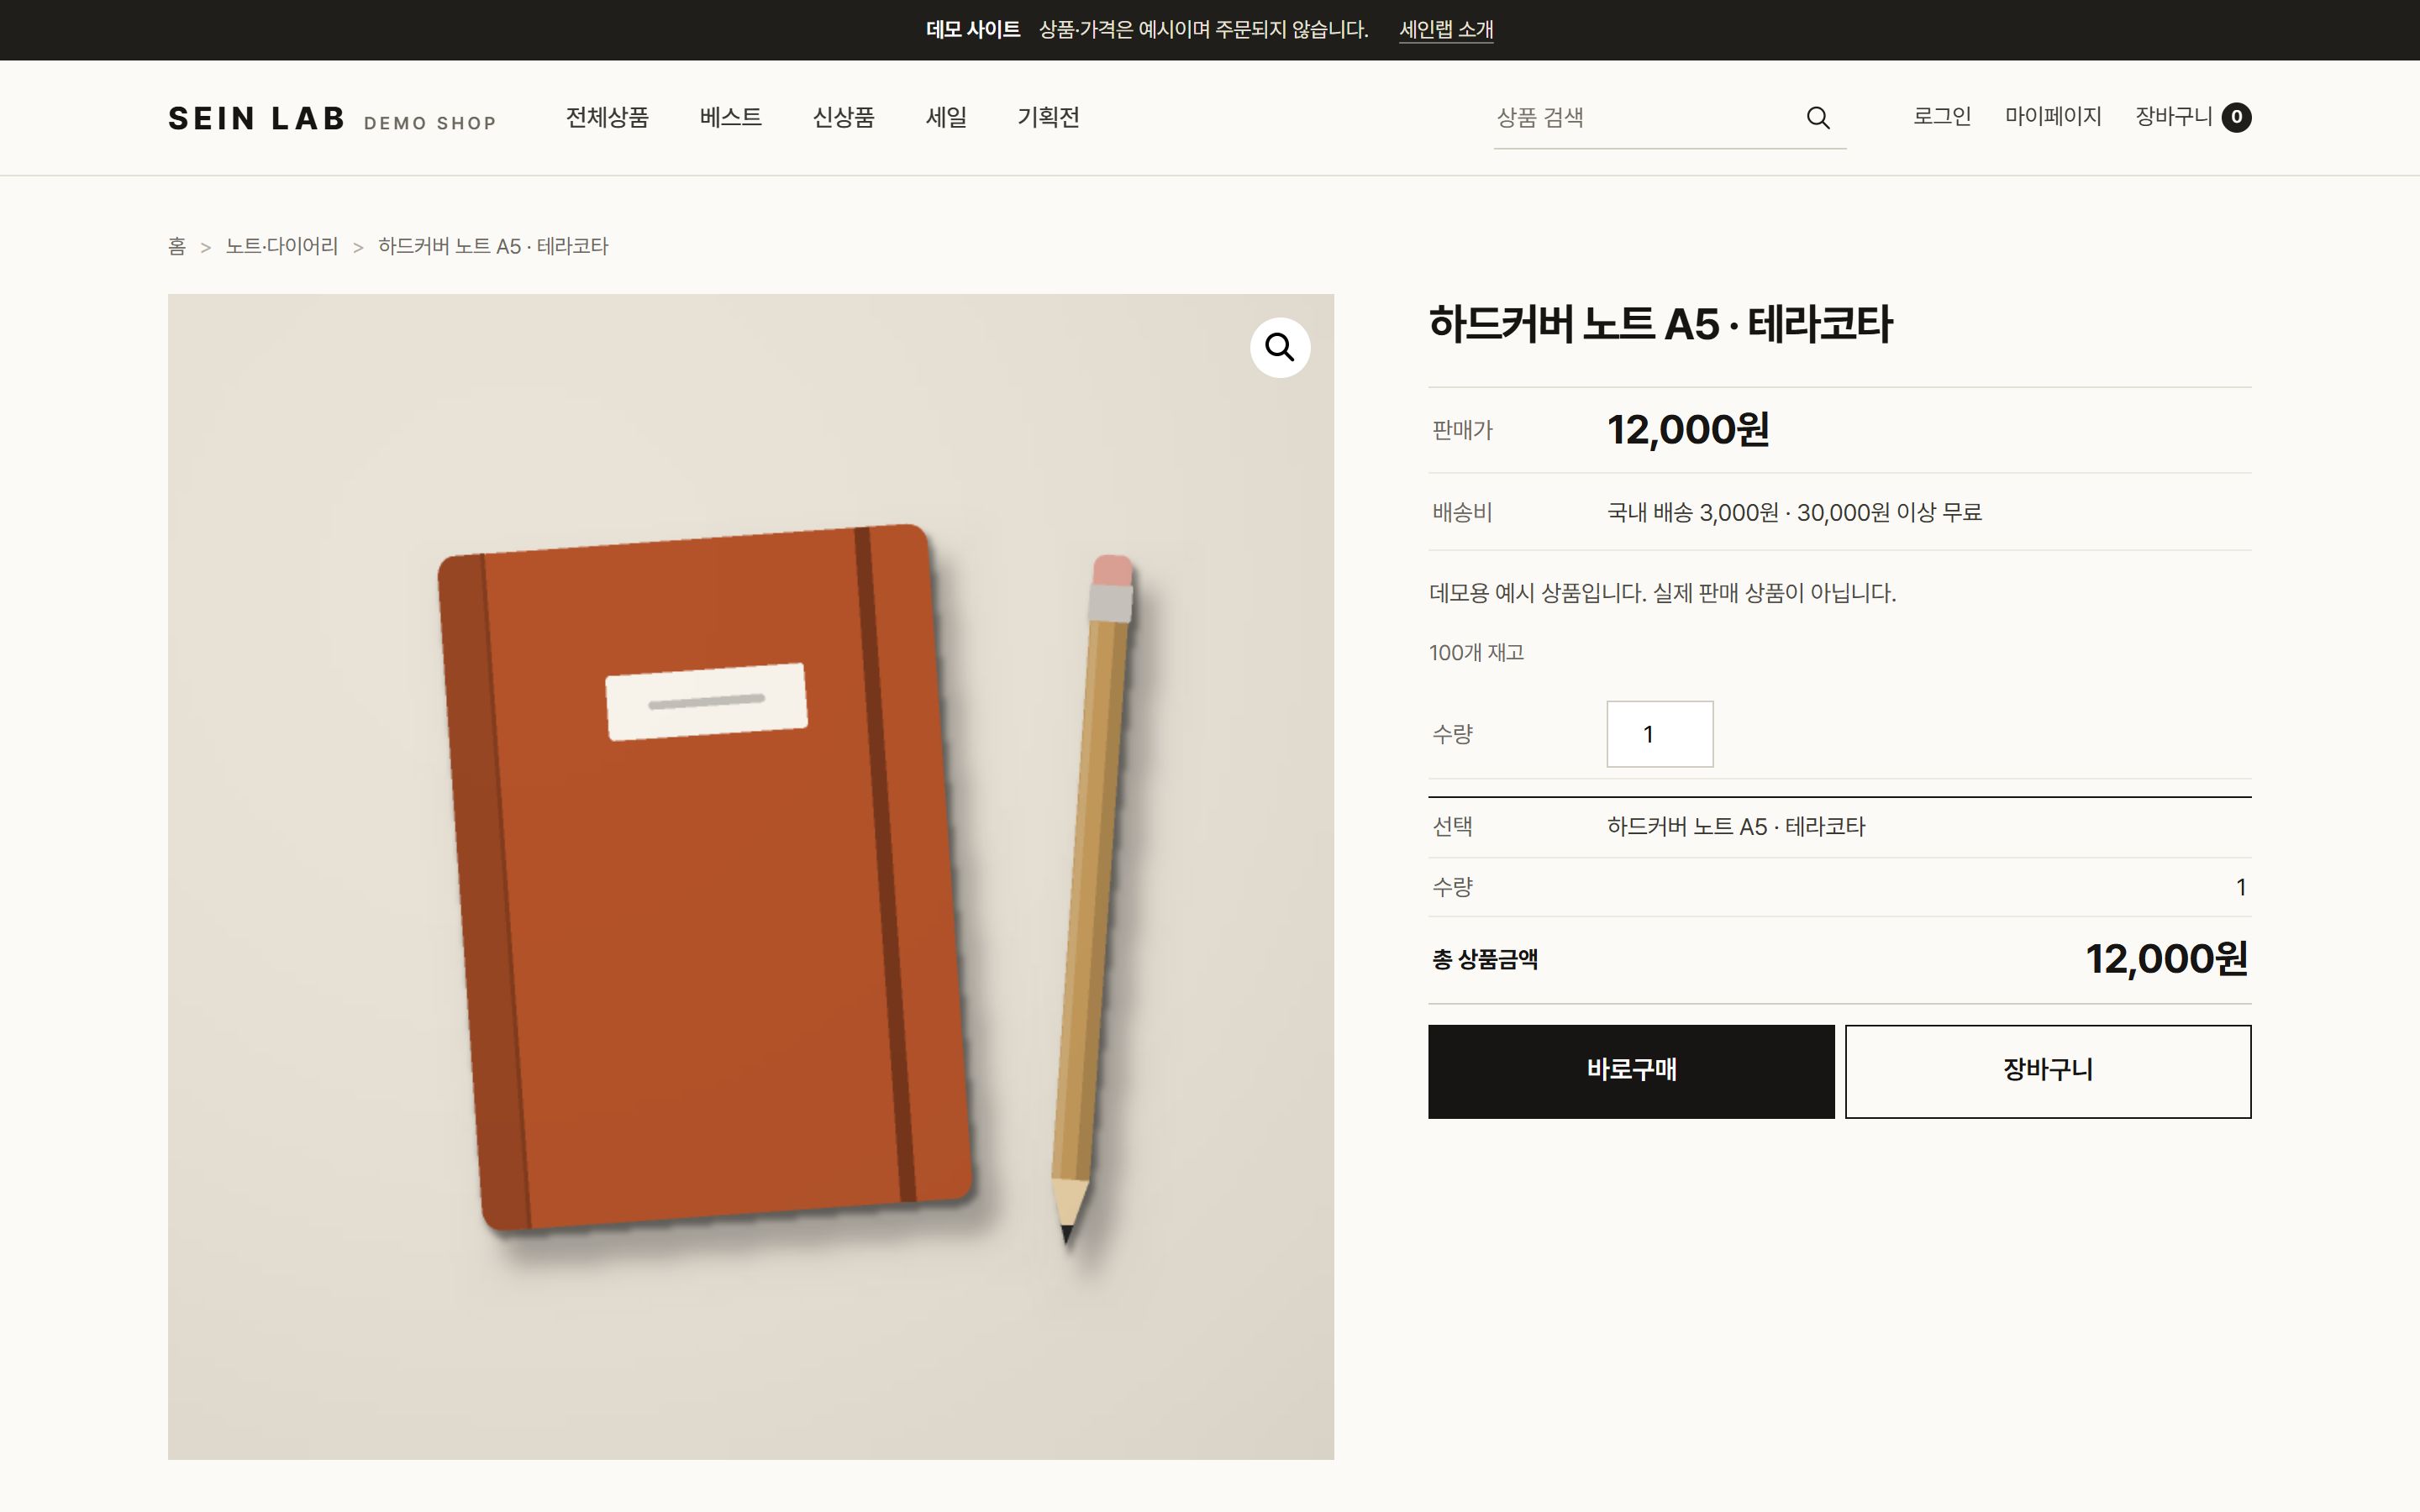Click the terracotta notebook product image

(x=750, y=876)
